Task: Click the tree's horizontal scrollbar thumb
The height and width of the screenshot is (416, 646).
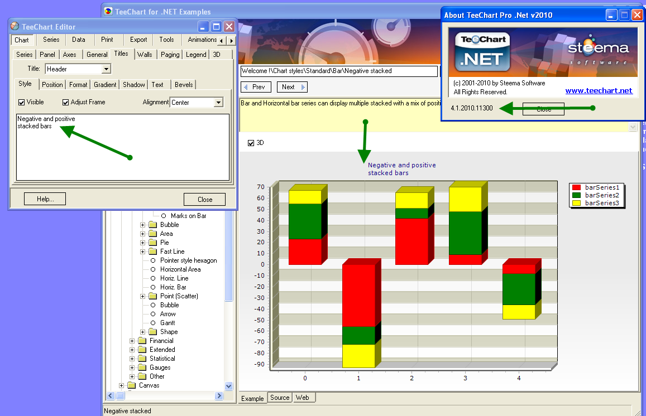Action: 120,396
